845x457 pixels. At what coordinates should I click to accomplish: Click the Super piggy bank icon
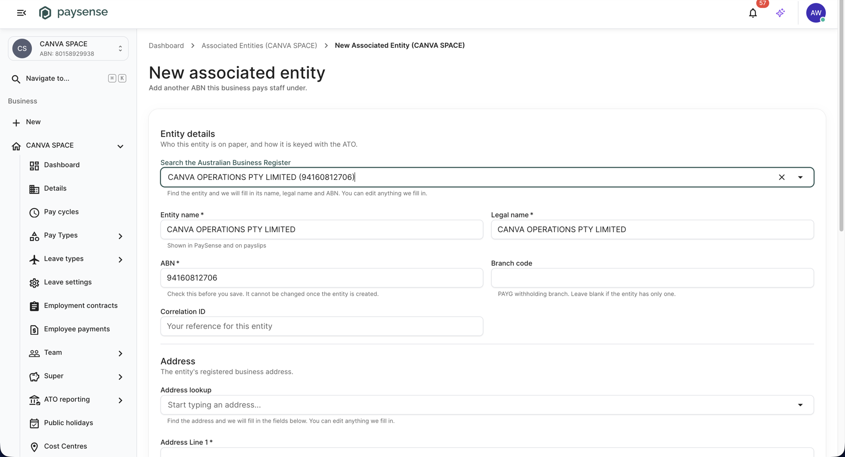[34, 376]
